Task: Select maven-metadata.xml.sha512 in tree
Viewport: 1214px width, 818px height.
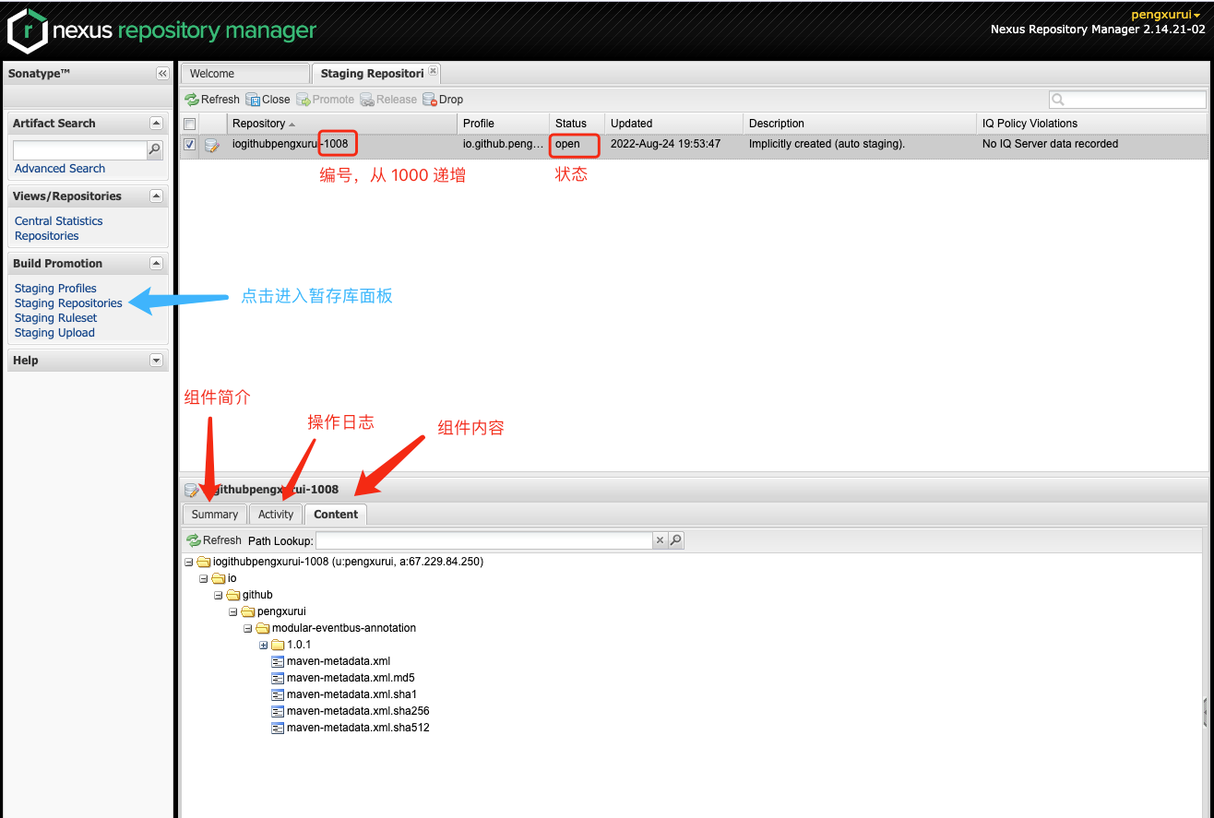Action: tap(358, 728)
